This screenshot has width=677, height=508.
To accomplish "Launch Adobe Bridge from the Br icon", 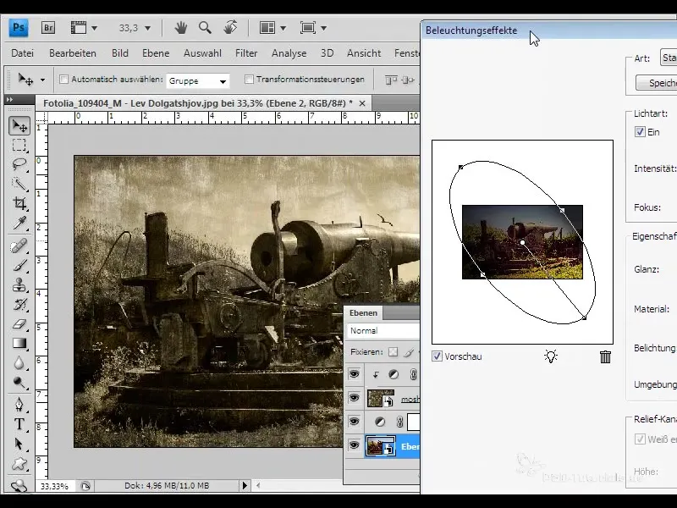I will pos(48,28).
